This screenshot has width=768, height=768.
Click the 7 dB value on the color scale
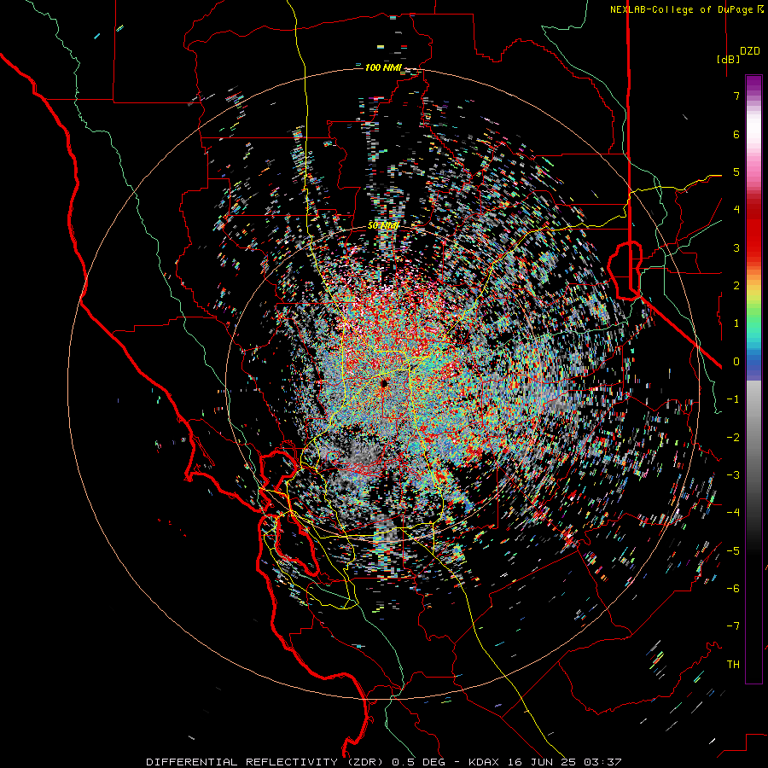point(736,96)
